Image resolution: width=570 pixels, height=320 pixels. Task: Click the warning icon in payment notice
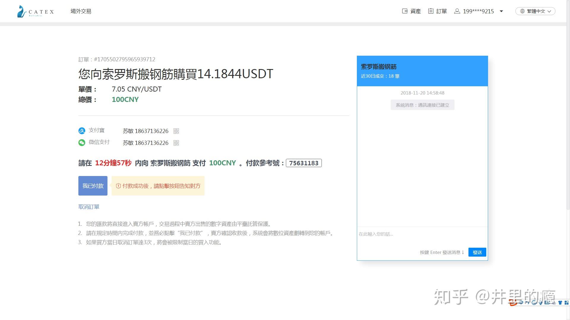118,186
